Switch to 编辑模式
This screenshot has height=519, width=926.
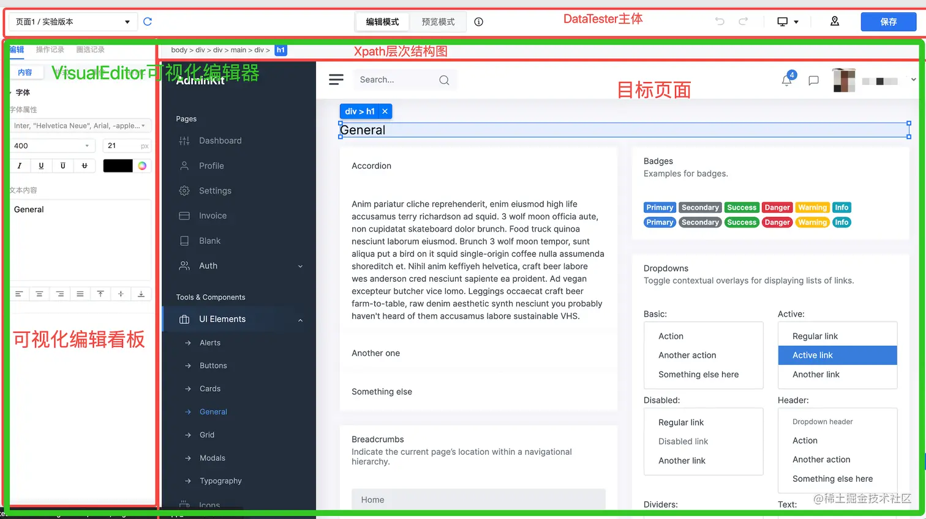pos(382,22)
